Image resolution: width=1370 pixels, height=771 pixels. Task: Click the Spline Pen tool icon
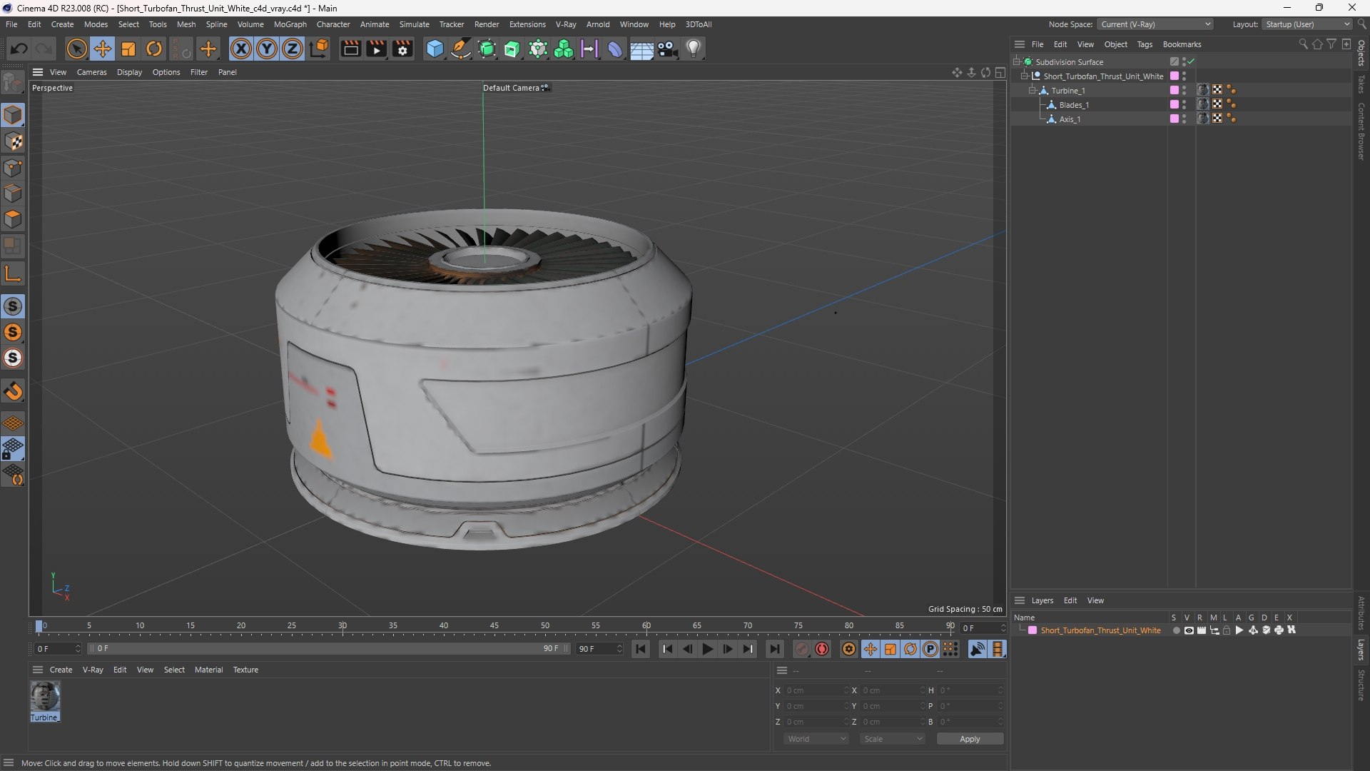[461, 49]
